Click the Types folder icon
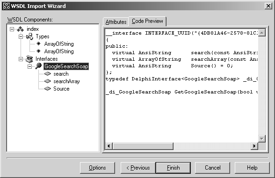The height and width of the screenshot is (178, 275). [x=29, y=36]
